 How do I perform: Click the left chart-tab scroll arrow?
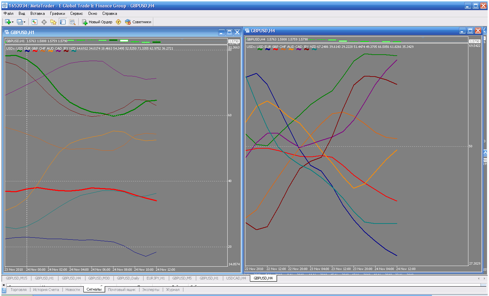[x=479, y=278]
